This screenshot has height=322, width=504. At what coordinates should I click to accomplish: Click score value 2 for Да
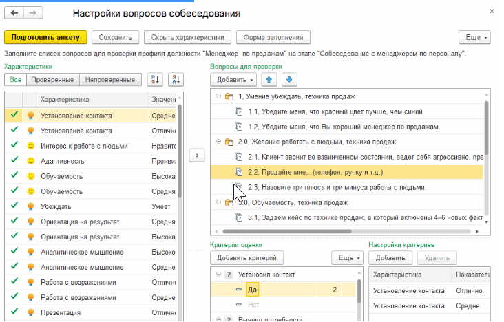click(335, 290)
